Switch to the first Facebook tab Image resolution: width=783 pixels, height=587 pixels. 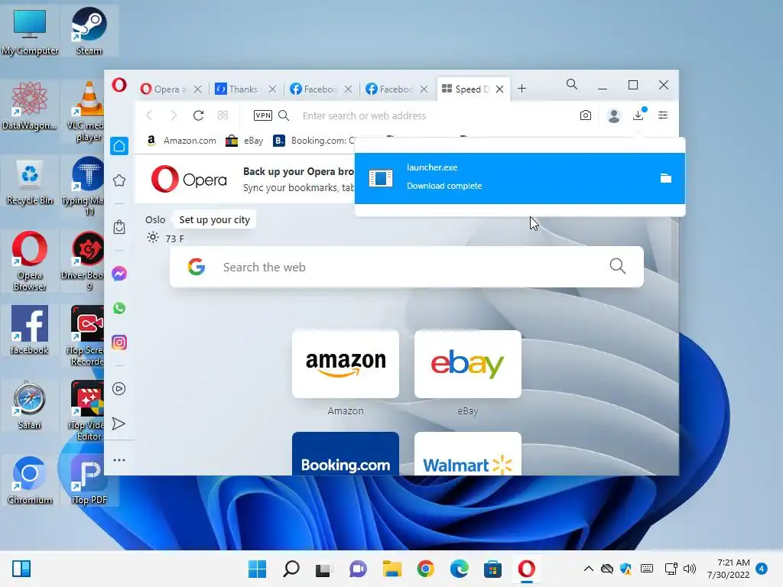[313, 89]
